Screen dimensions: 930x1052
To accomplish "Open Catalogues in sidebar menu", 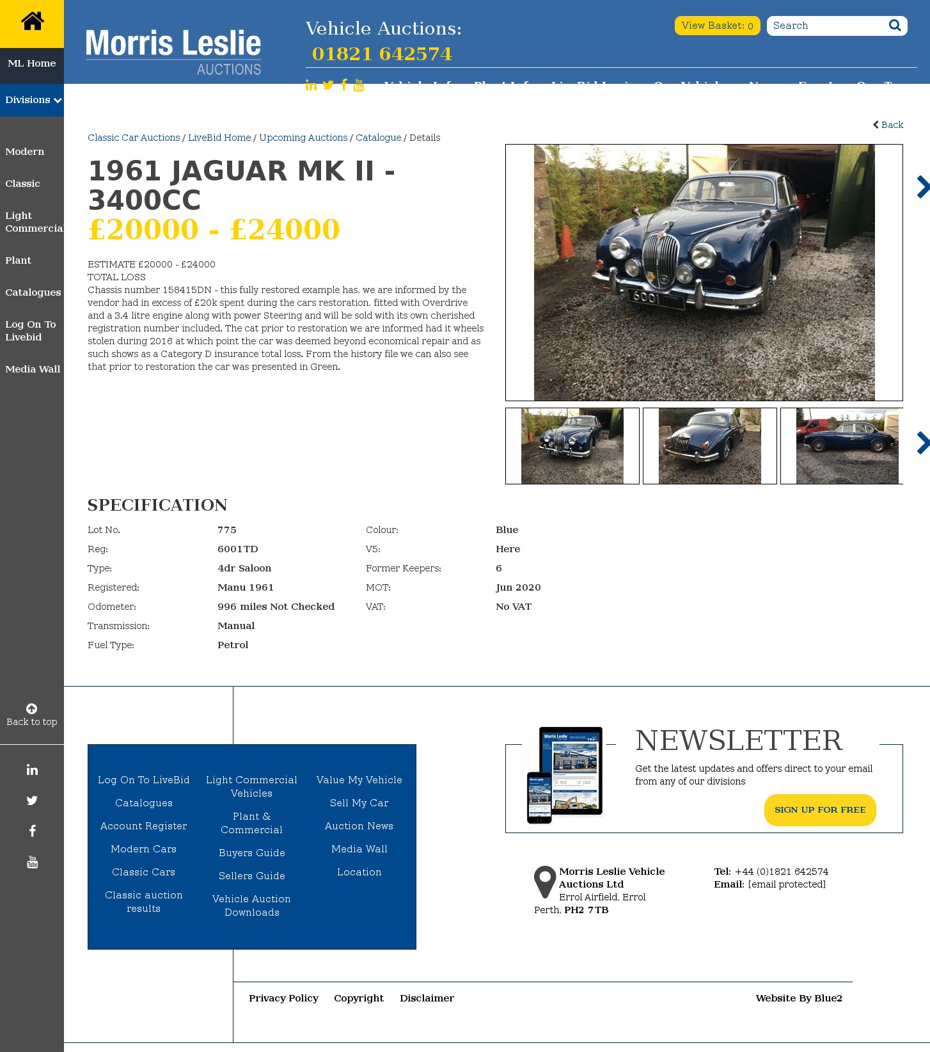I will (33, 292).
